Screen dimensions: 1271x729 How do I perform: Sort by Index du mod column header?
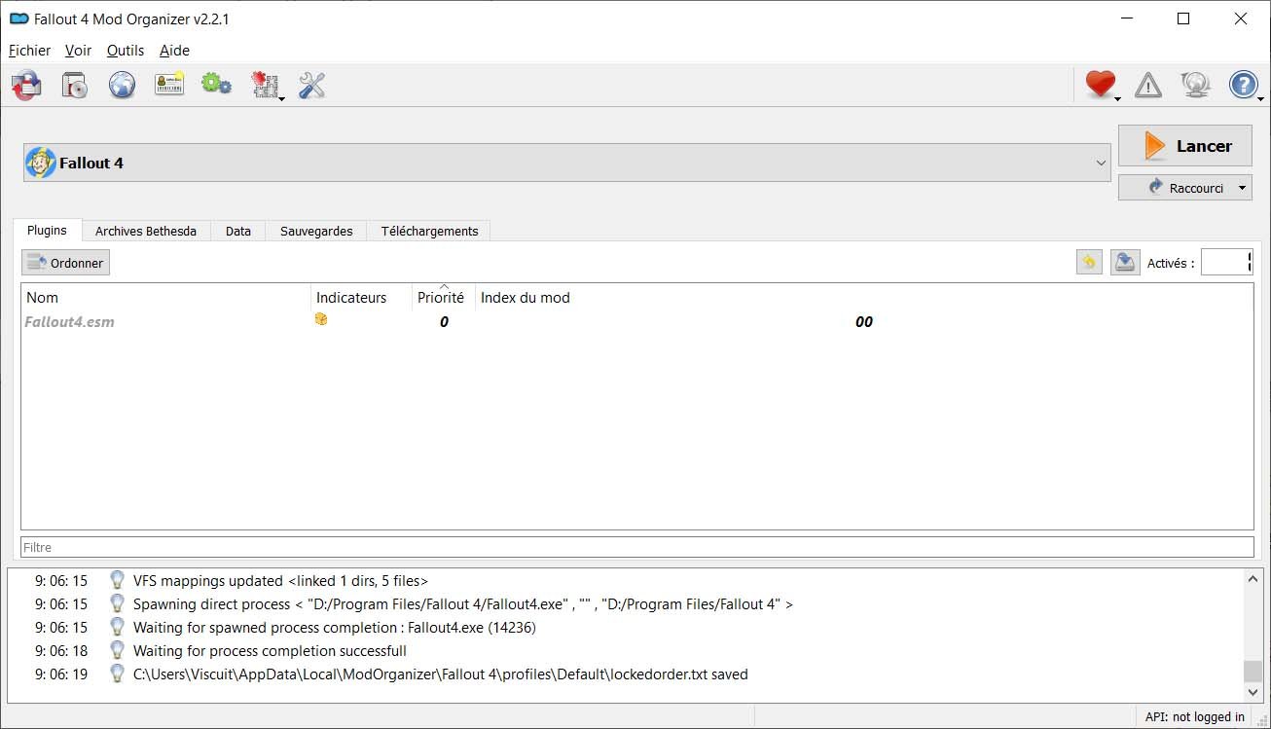click(x=863, y=298)
